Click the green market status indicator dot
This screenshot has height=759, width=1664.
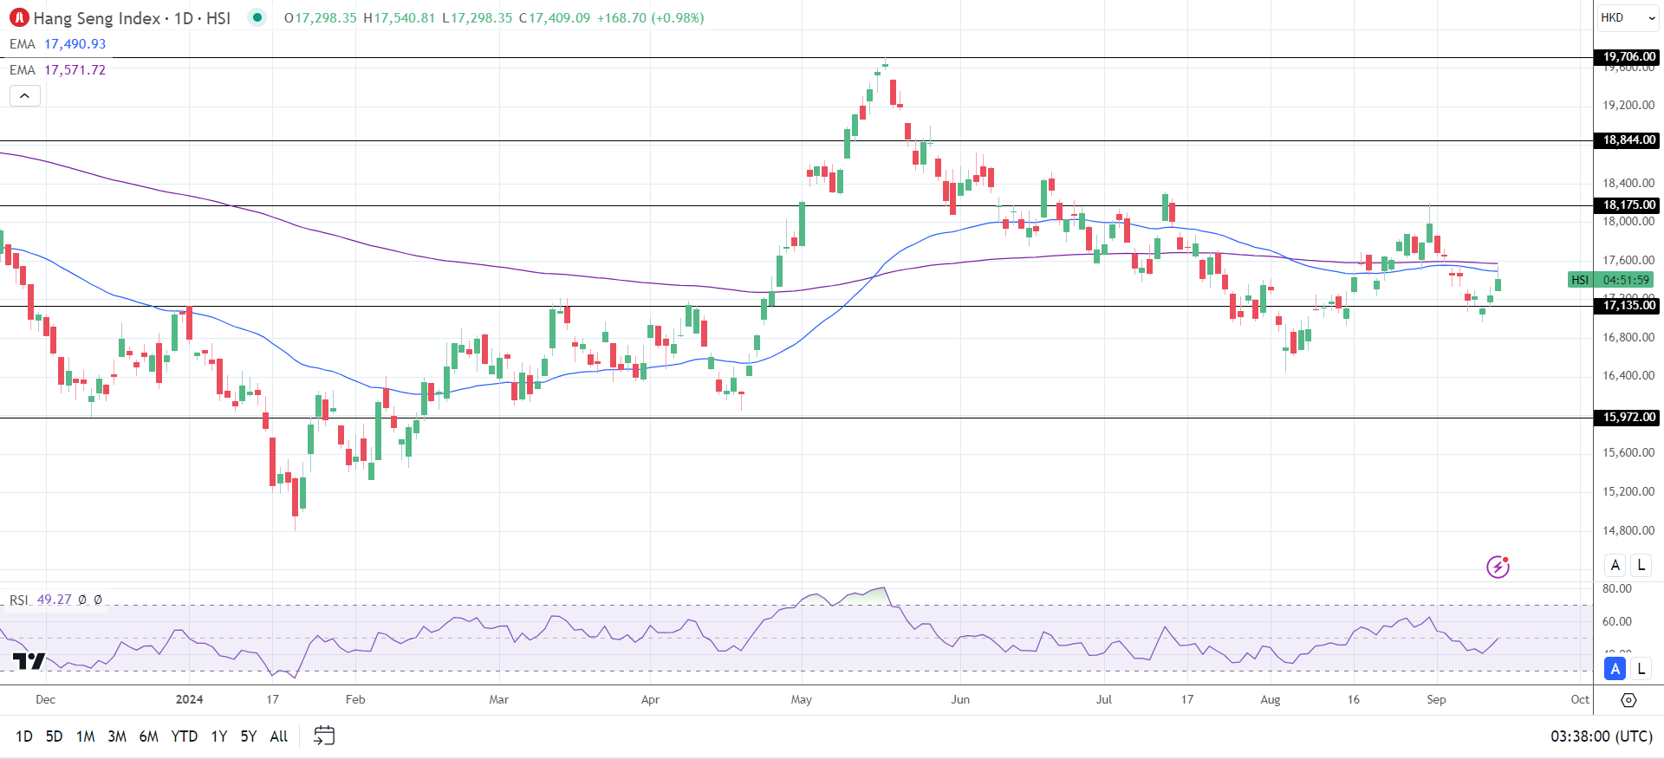coord(257,17)
